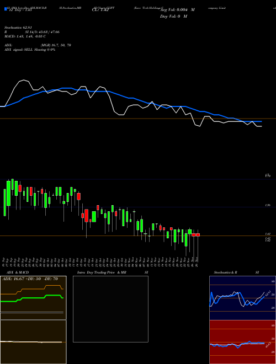Screen dimensions: 276x364
Task: Click the green +DY line in ADX panel
Action: click(33, 298)
